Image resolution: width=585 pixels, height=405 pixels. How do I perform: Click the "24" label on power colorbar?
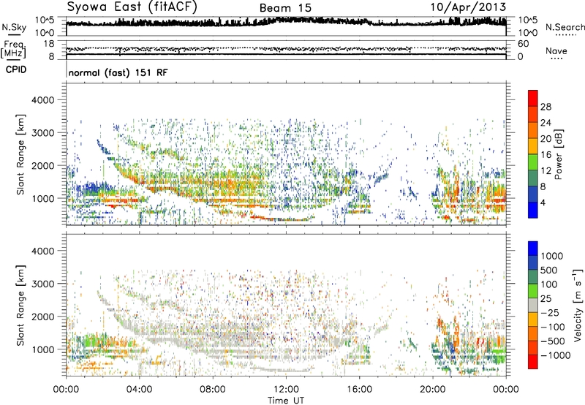(546, 123)
